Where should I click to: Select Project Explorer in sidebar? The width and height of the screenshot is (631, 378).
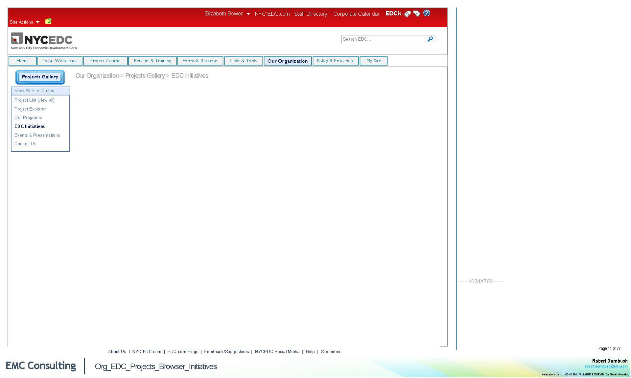pyautogui.click(x=30, y=109)
